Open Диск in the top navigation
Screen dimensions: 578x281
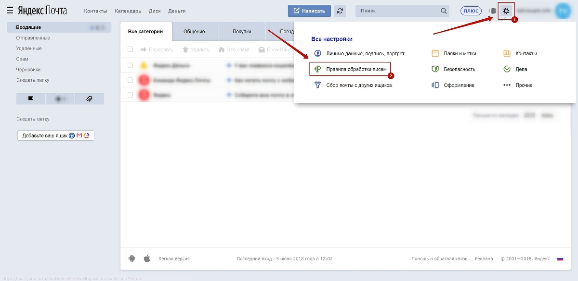point(155,11)
